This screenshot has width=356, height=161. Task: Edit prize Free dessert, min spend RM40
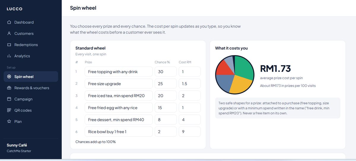pos(119,120)
